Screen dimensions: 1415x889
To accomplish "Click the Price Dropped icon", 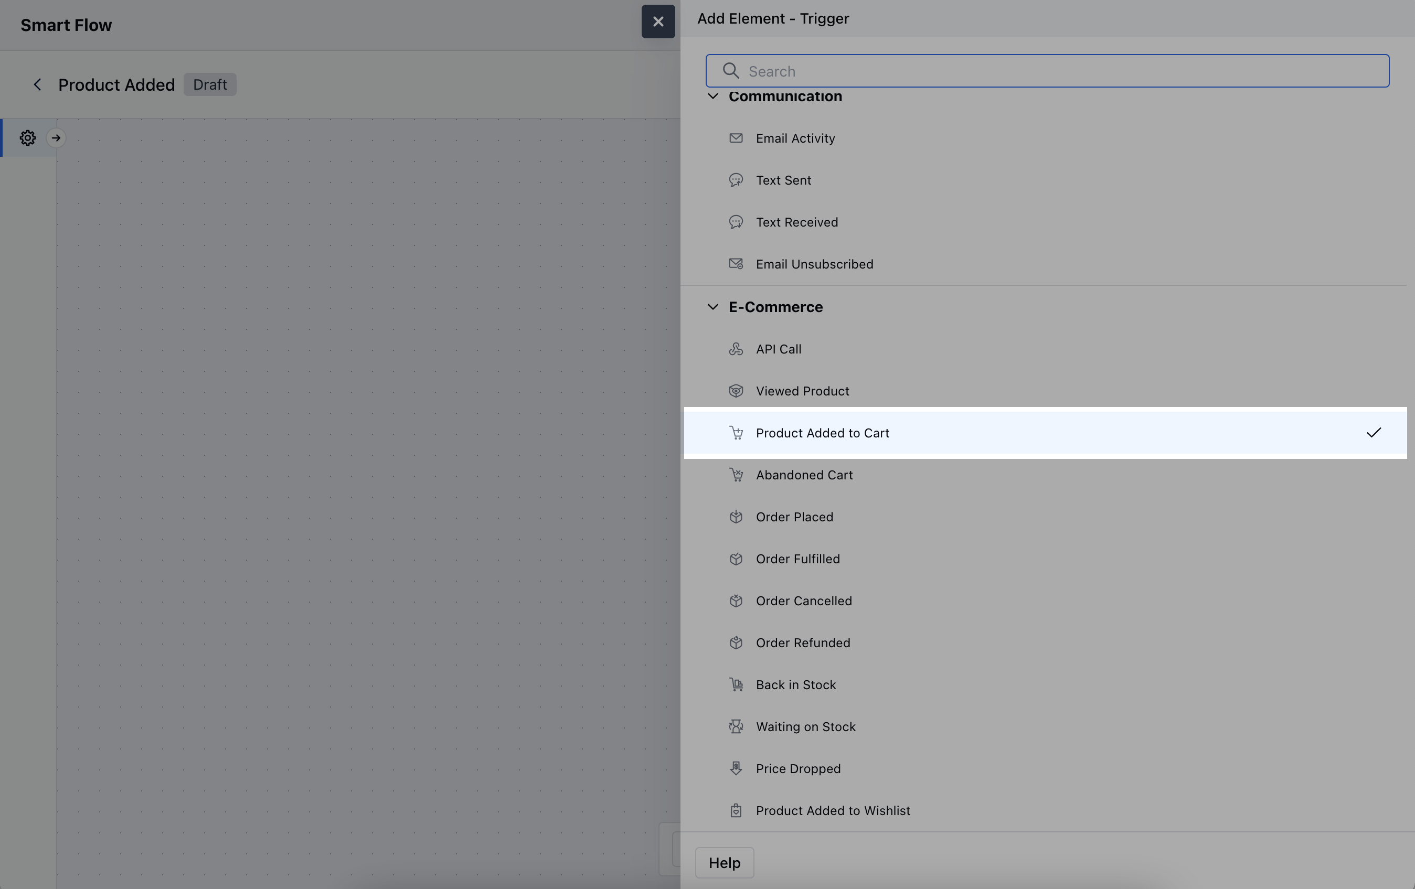I will click(736, 768).
